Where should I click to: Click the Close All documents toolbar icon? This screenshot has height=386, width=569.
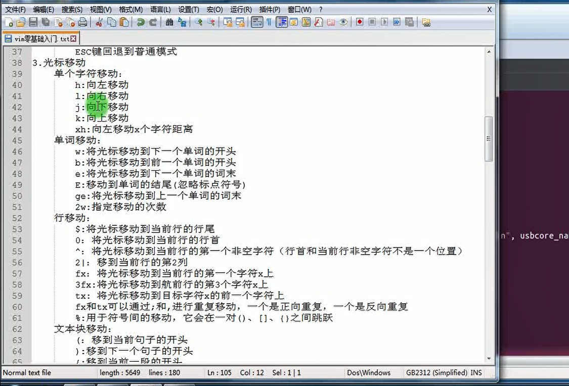(x=70, y=22)
